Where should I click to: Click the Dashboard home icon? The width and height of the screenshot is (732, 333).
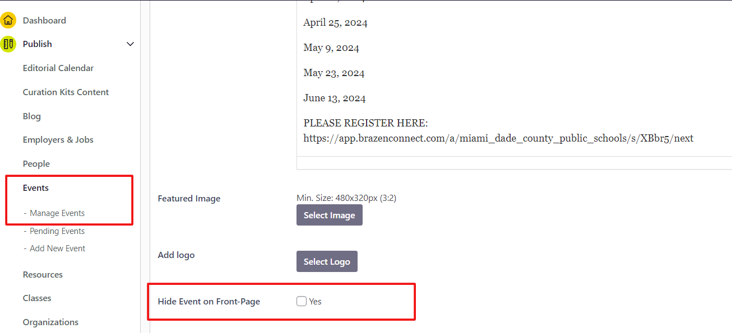tap(8, 21)
